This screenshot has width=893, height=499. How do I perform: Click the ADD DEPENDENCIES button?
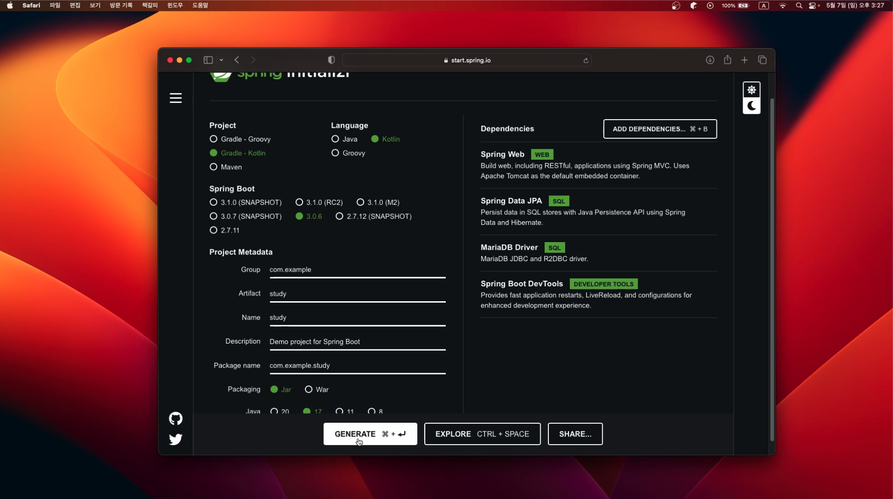660,129
